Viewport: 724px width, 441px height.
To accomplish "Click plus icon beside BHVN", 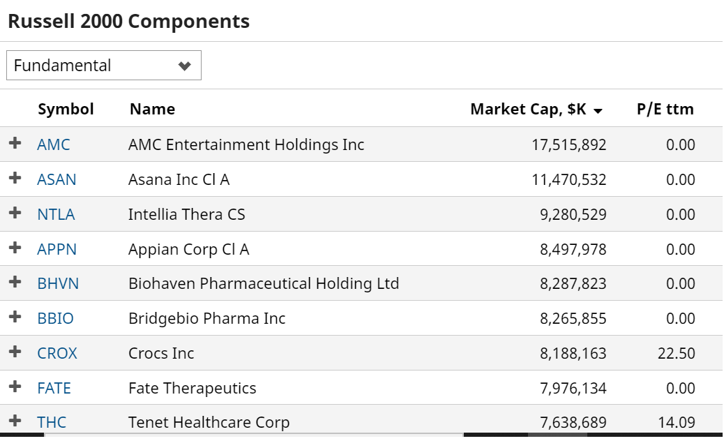I will tap(15, 282).
